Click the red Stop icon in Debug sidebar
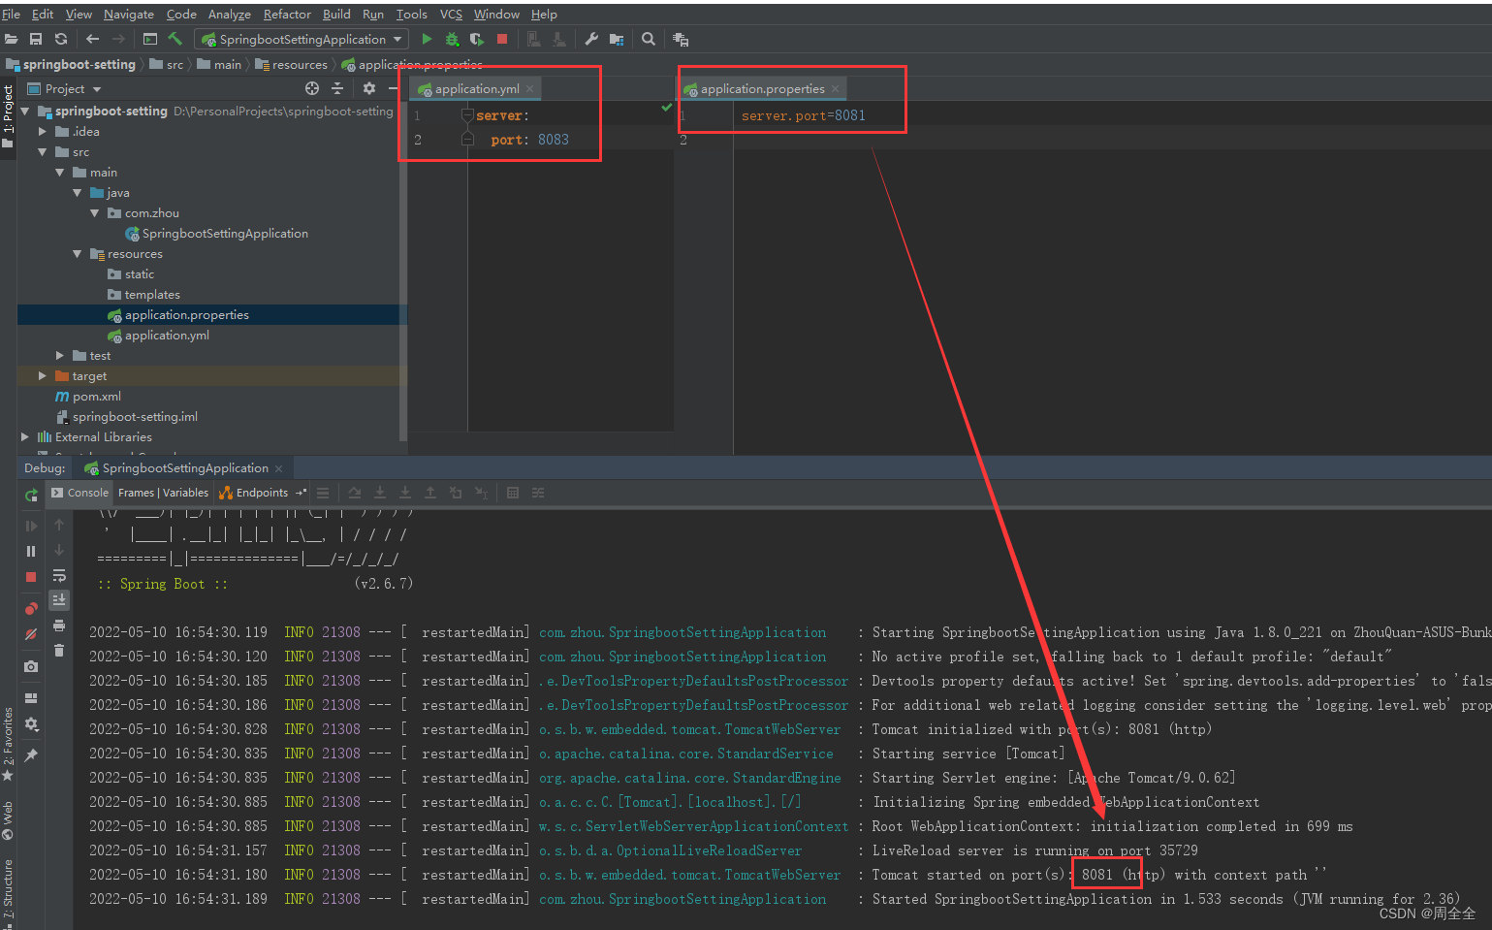The image size is (1492, 930). coord(31,576)
